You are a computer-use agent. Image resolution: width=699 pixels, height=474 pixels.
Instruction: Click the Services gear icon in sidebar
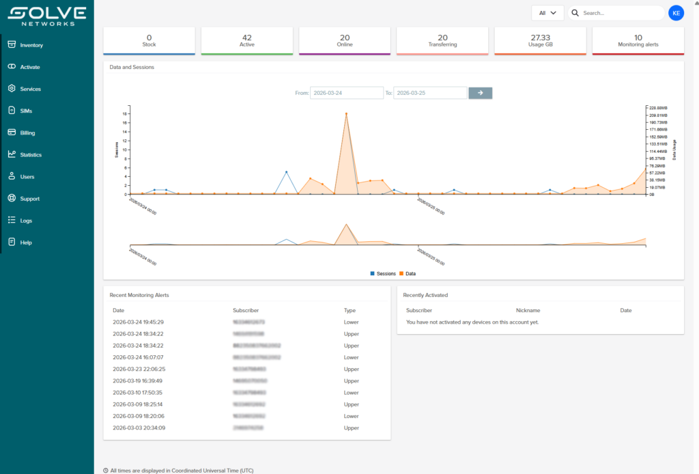click(12, 88)
